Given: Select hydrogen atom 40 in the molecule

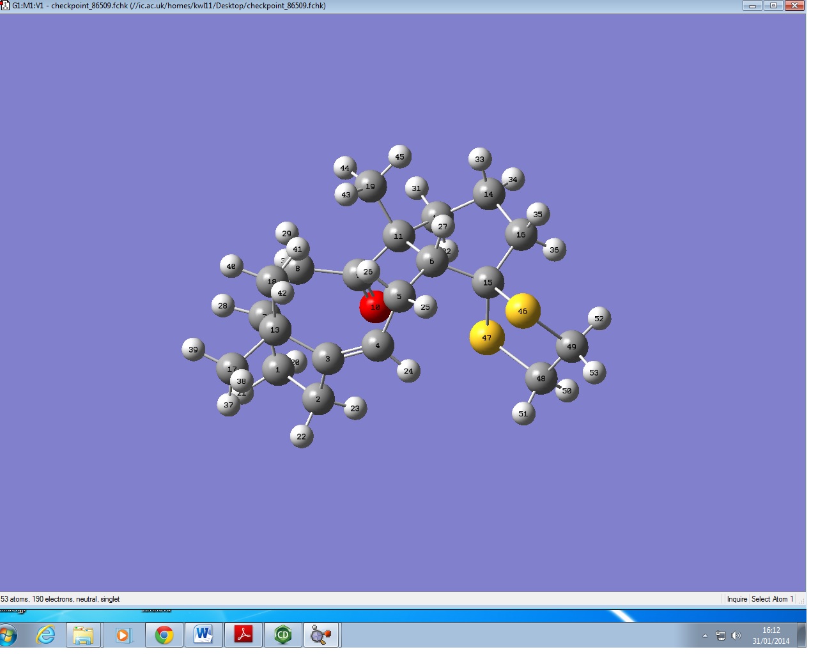Looking at the screenshot, I should (x=231, y=266).
